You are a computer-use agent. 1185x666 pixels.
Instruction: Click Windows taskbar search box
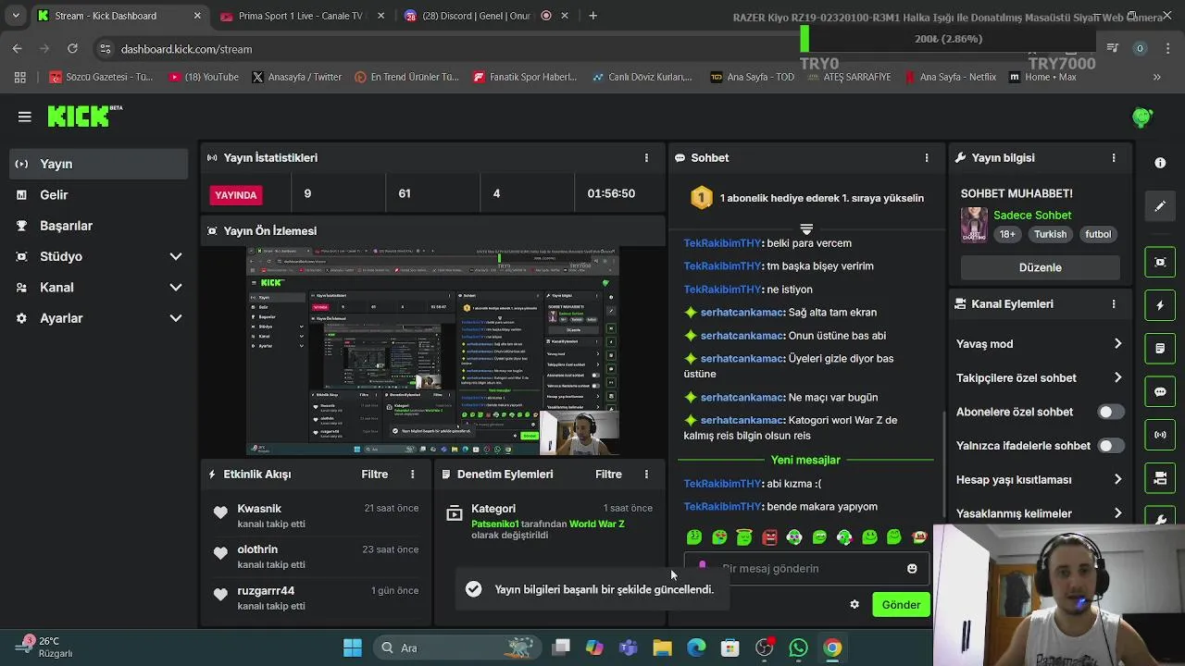(457, 647)
